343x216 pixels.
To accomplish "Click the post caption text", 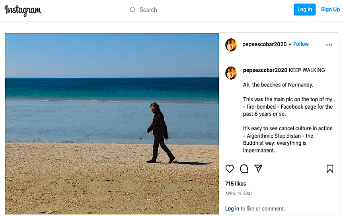I will point(287,118).
